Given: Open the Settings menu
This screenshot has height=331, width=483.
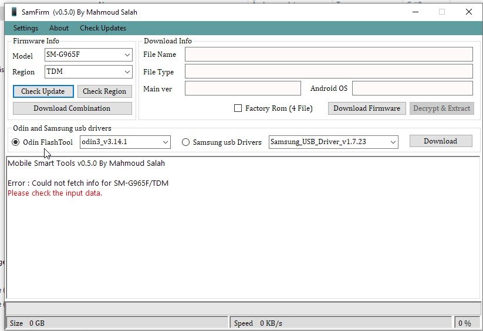Looking at the screenshot, I should [x=26, y=28].
